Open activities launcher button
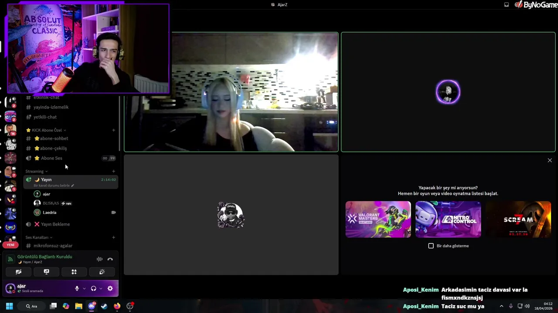Image resolution: width=558 pixels, height=313 pixels. (x=74, y=272)
